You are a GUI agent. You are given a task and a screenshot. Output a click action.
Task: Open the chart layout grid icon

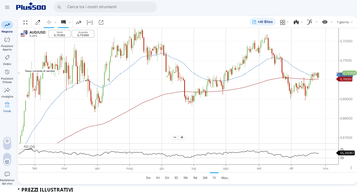(x=283, y=22)
